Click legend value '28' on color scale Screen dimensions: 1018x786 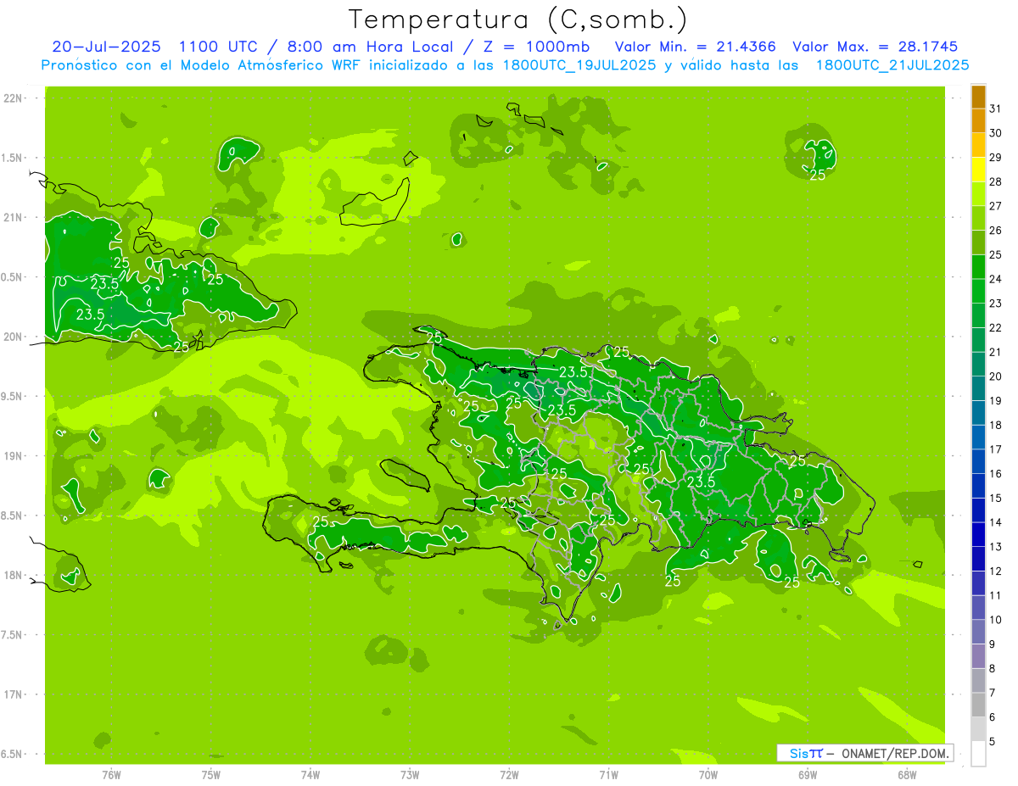[x=995, y=181]
